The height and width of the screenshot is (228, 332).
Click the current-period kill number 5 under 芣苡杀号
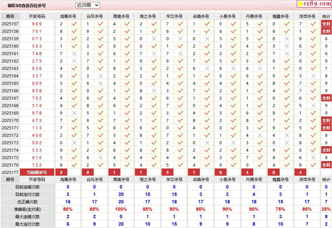pyautogui.click(x=167, y=172)
